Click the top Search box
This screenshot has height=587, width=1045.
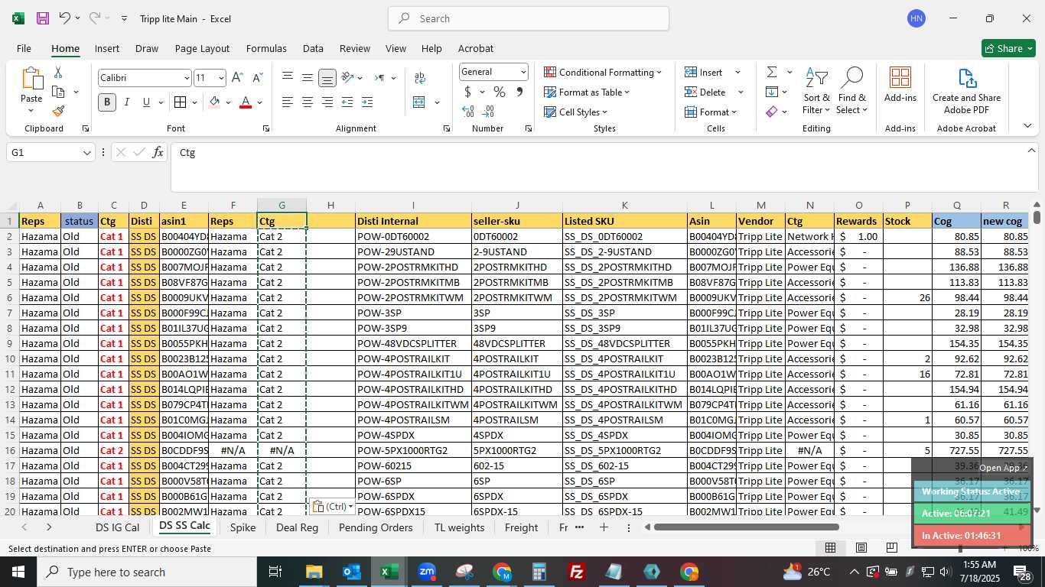click(x=529, y=18)
